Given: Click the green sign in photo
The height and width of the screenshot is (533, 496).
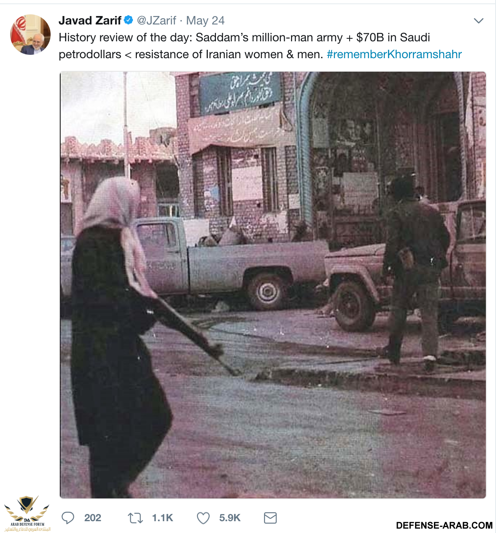Looking at the screenshot, I should tap(240, 92).
